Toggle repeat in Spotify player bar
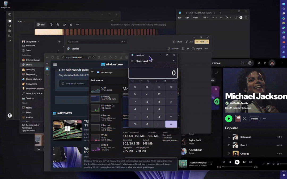Viewport: 287px width, 179px height. click(x=250, y=162)
